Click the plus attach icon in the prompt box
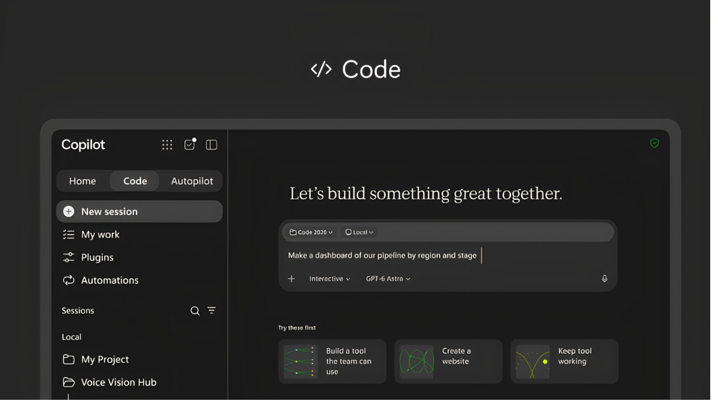Screen dimensions: 718x404 [x=291, y=279]
